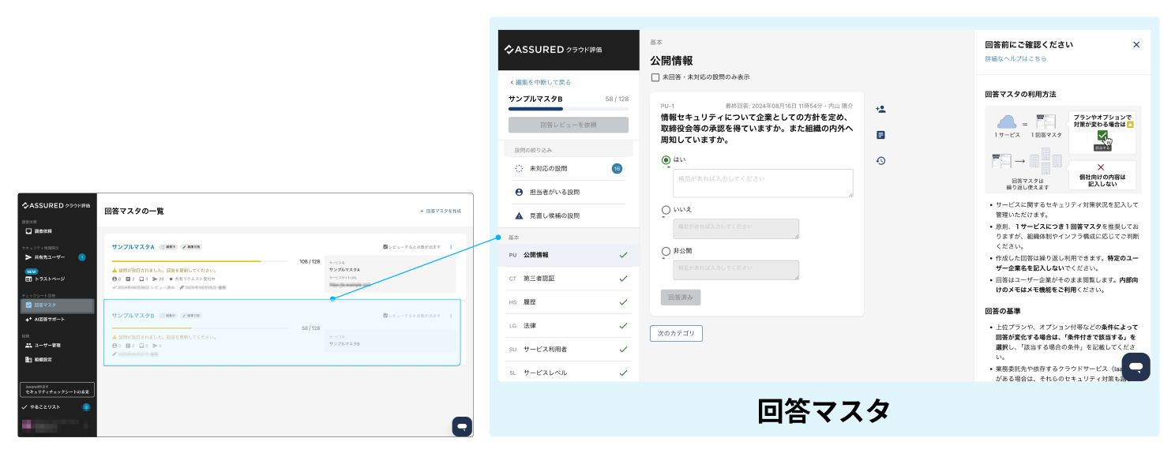Click the green checkmark on the 第三者認証 row

pyautogui.click(x=623, y=278)
